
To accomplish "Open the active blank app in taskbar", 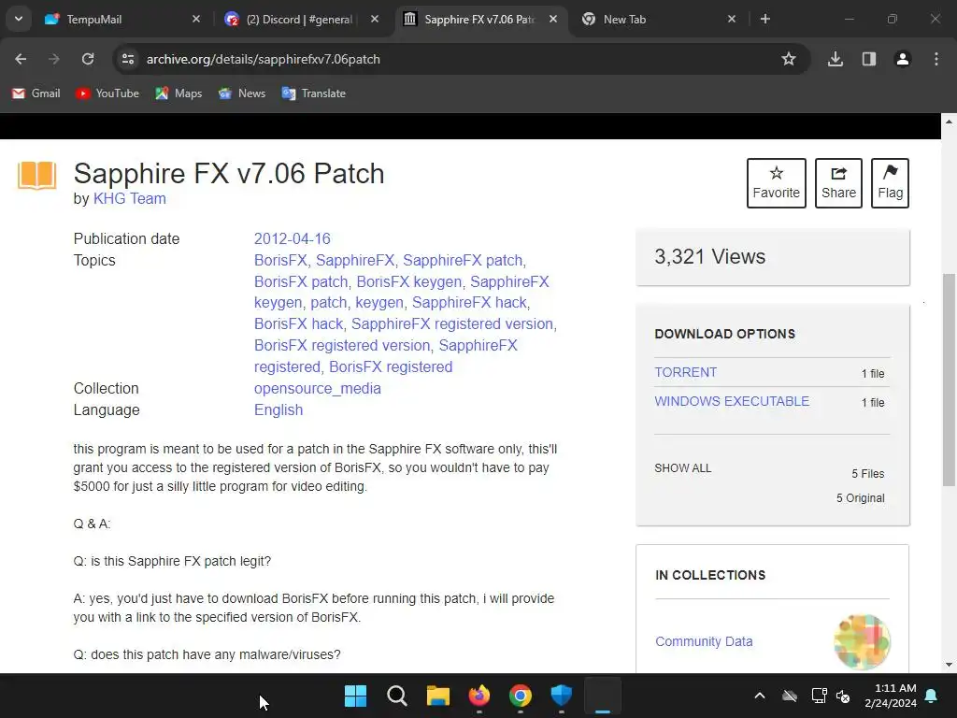I will coord(603,696).
